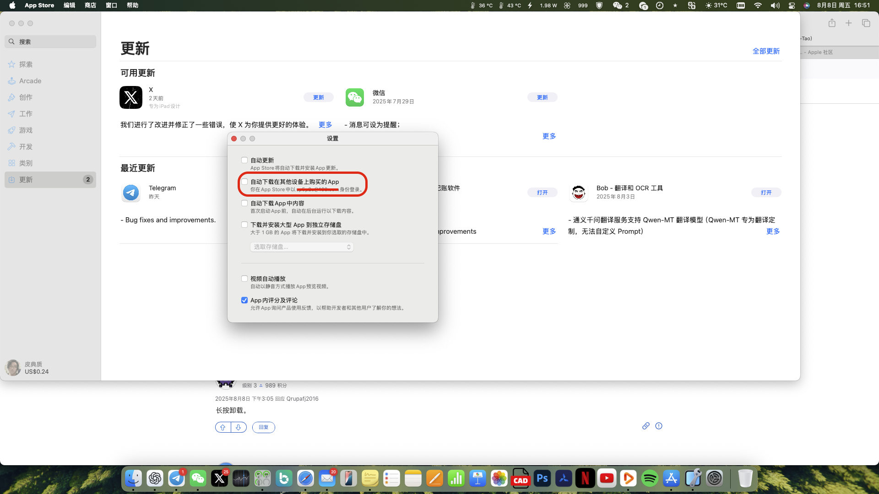Image resolution: width=879 pixels, height=494 pixels.
Task: Uncheck App内评分及评论 checkbox
Action: [244, 300]
